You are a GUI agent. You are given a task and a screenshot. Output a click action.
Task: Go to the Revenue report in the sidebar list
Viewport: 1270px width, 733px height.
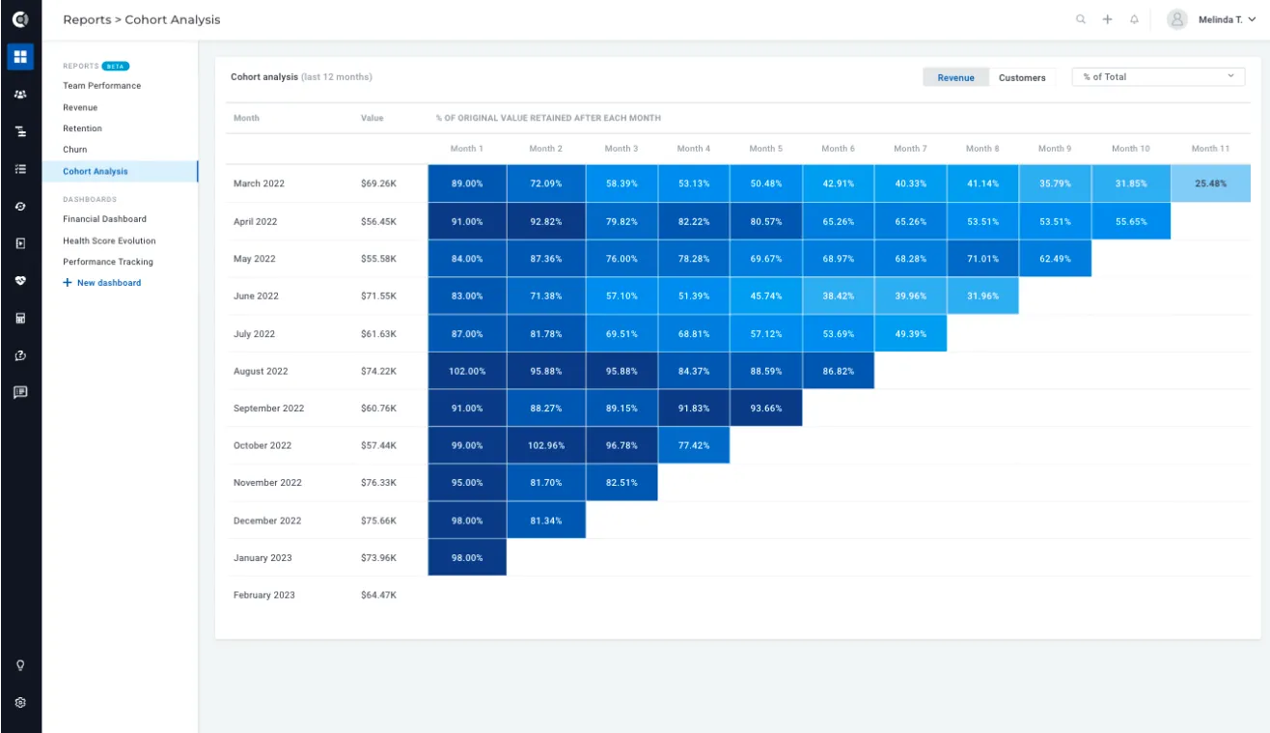point(80,107)
